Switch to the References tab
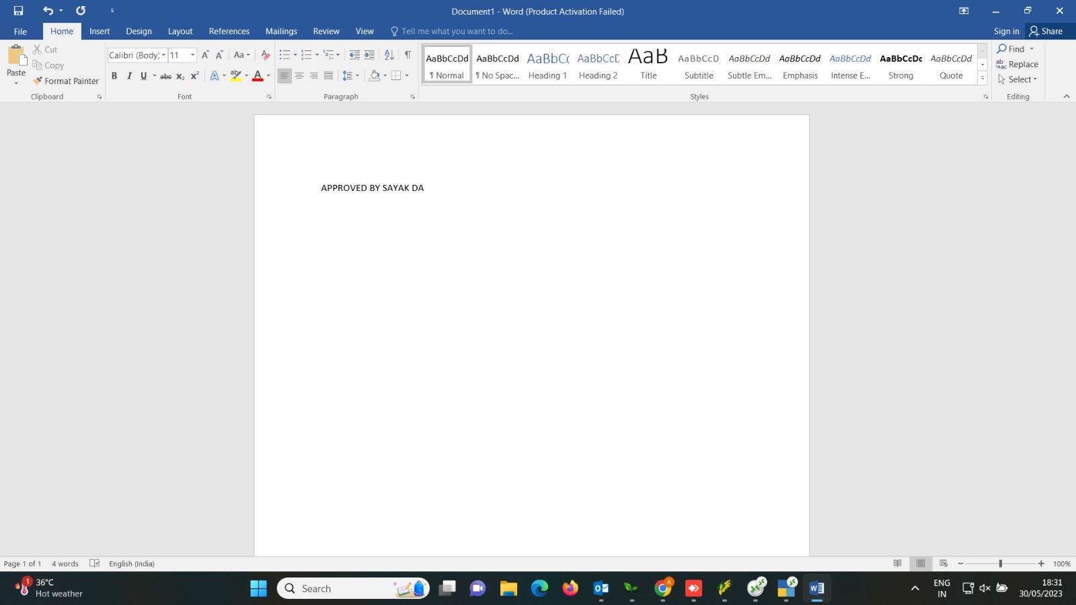1076x605 pixels. tap(229, 31)
